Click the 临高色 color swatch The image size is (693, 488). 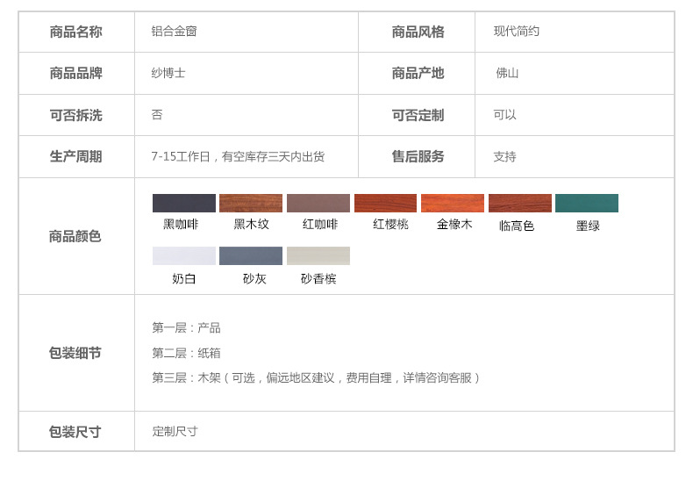click(x=520, y=203)
